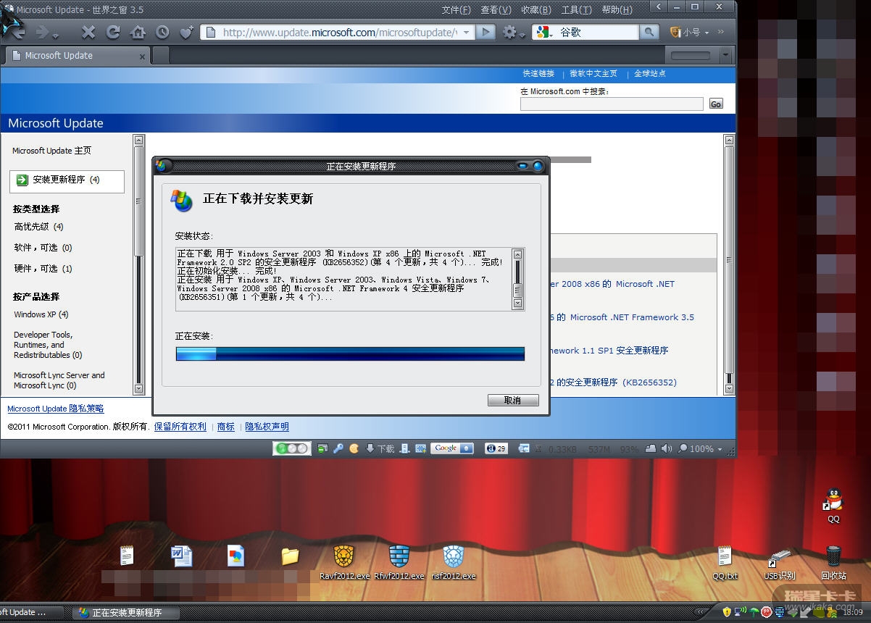Image resolution: width=871 pixels, height=623 pixels.
Task: Click the Microsoft.com search input field
Action: [x=612, y=104]
